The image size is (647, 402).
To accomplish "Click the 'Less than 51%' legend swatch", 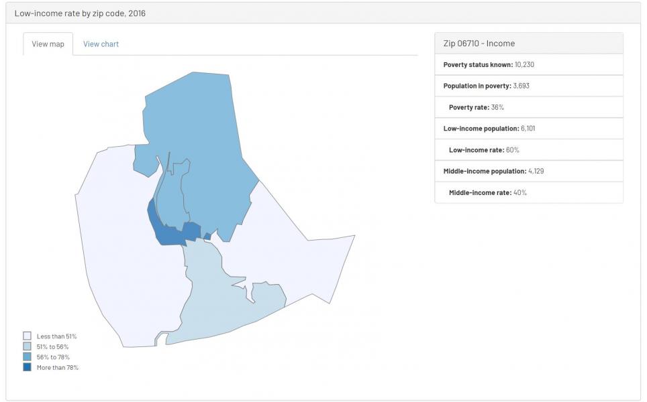I will coord(28,336).
